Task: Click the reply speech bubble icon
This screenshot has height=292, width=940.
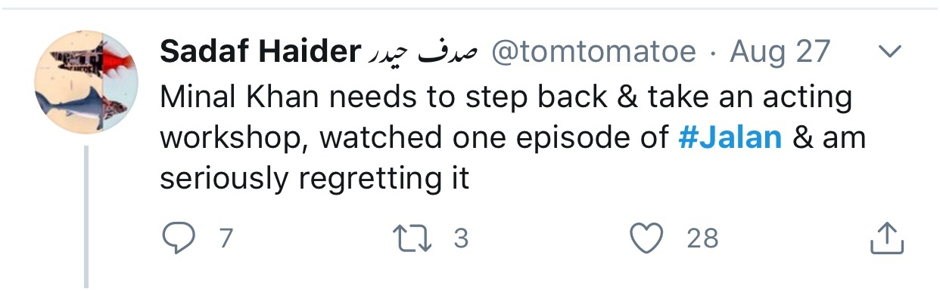Action: pyautogui.click(x=179, y=239)
